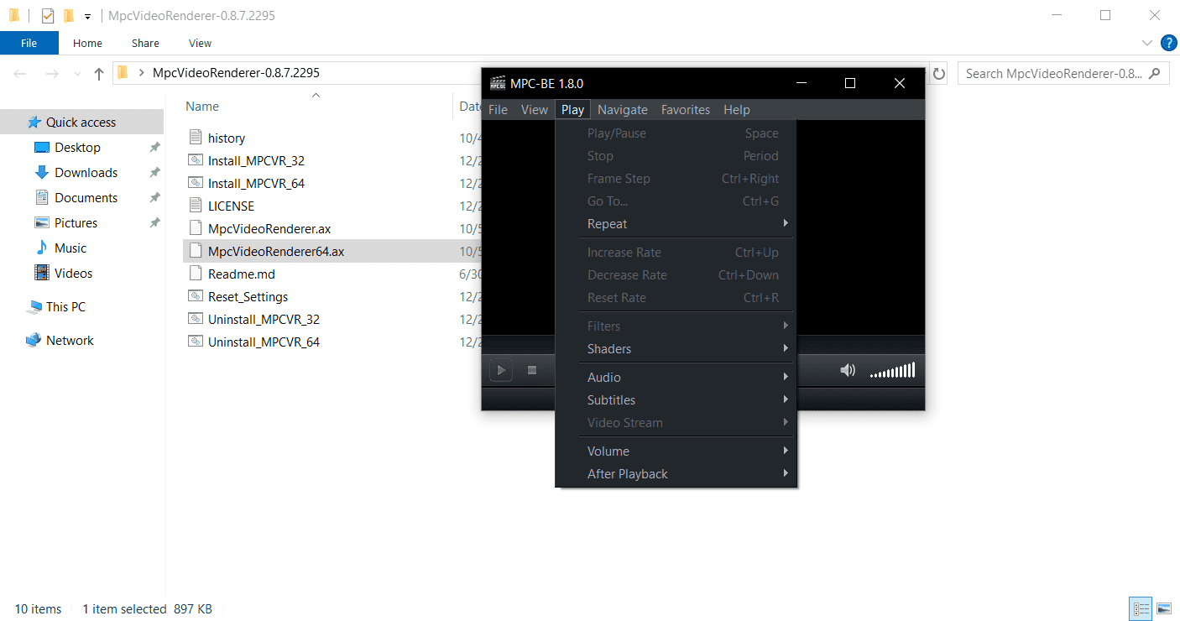Viewport: 1180px width, 621px height.
Task: Expand the Subtitles submenu
Action: point(676,400)
